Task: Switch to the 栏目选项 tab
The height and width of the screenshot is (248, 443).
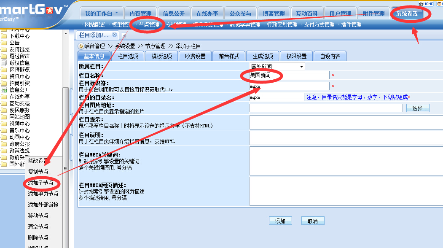Action: 128,56
